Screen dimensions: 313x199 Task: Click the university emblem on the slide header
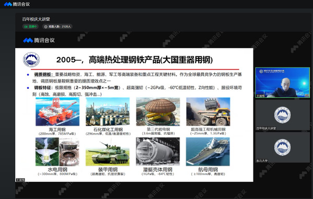tap(31, 60)
